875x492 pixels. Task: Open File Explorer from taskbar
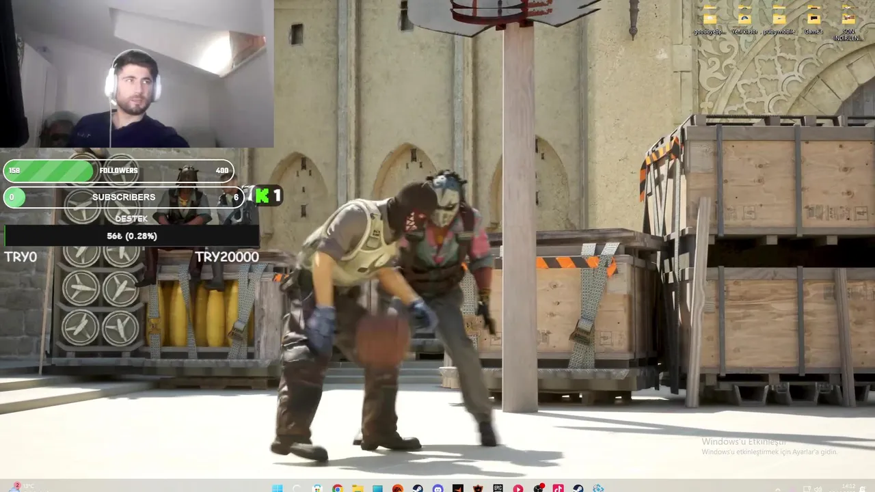coord(358,489)
